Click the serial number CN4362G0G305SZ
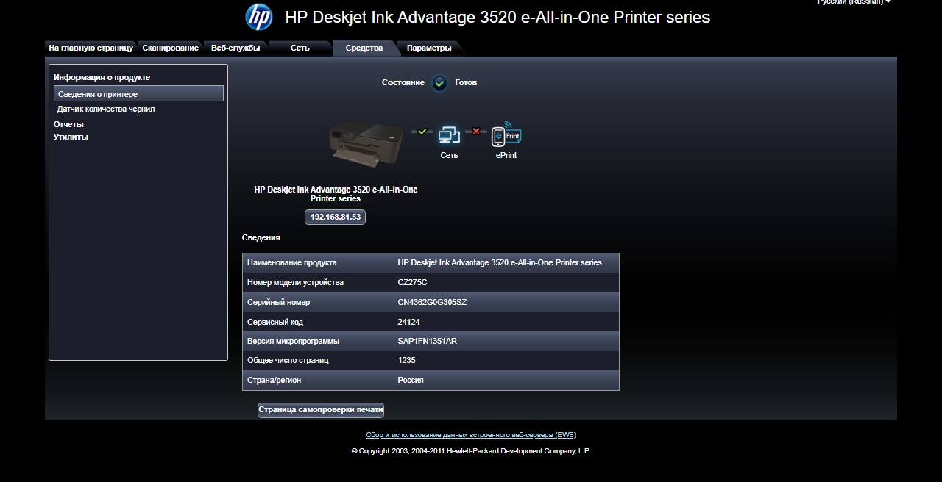Screen dimensions: 942x482 tap(432, 302)
